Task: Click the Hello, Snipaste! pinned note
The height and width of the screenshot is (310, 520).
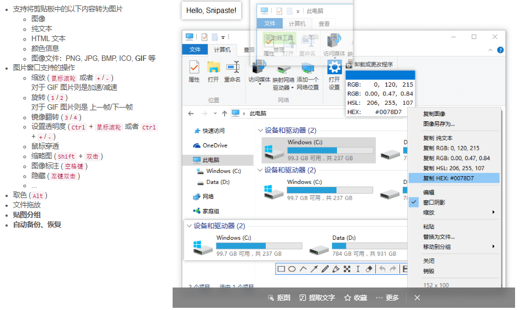Action: (x=212, y=10)
